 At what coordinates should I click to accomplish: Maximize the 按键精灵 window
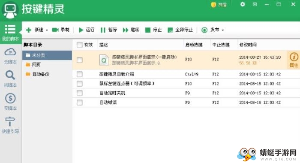click(x=279, y=4)
